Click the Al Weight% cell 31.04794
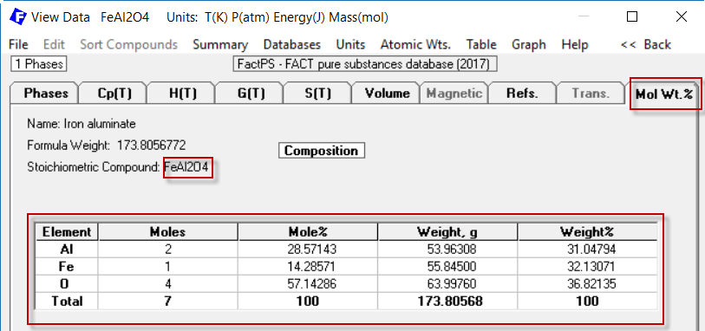 (x=587, y=250)
